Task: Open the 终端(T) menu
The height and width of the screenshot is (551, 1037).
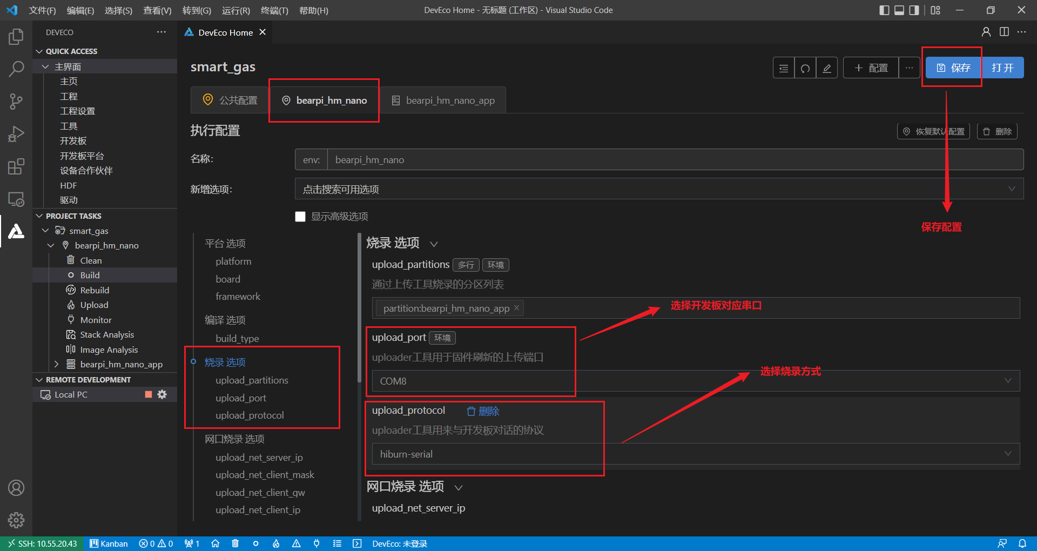Action: point(274,10)
